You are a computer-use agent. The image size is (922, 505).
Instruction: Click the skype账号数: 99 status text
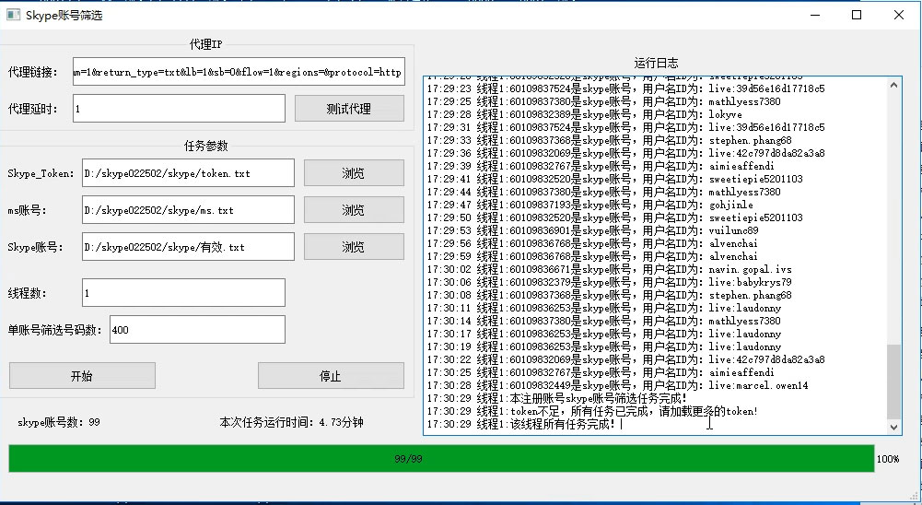(x=59, y=422)
